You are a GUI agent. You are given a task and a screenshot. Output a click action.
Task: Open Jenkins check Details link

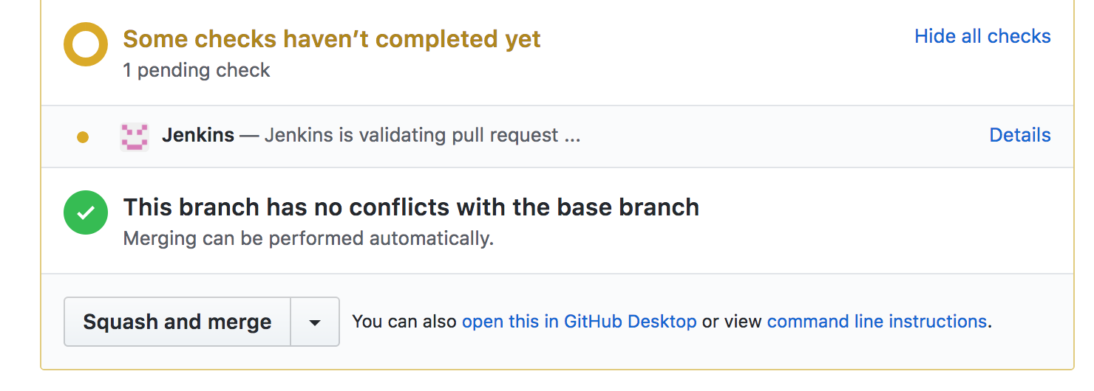pyautogui.click(x=1019, y=135)
